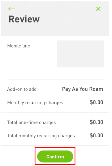Click the greyed-out mobile number box
Screen dimensions: 112x166
coord(80,54)
